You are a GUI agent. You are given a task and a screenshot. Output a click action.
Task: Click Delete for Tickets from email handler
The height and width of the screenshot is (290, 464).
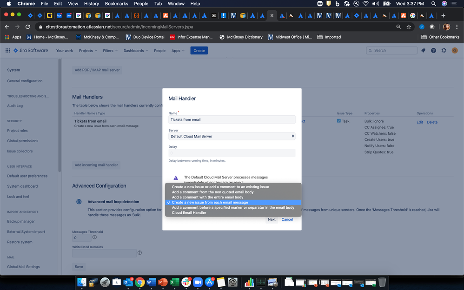coord(432,122)
